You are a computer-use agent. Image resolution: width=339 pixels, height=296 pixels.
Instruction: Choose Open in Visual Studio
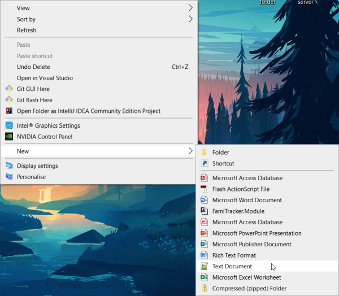[45, 78]
